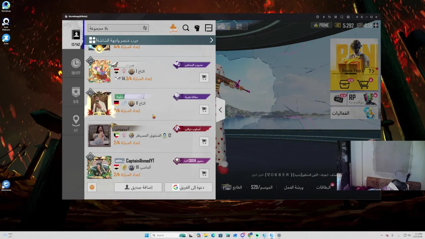Screen dimensions: 425x239
Task: Open the الموسم S29 season tab
Action: click(x=262, y=187)
